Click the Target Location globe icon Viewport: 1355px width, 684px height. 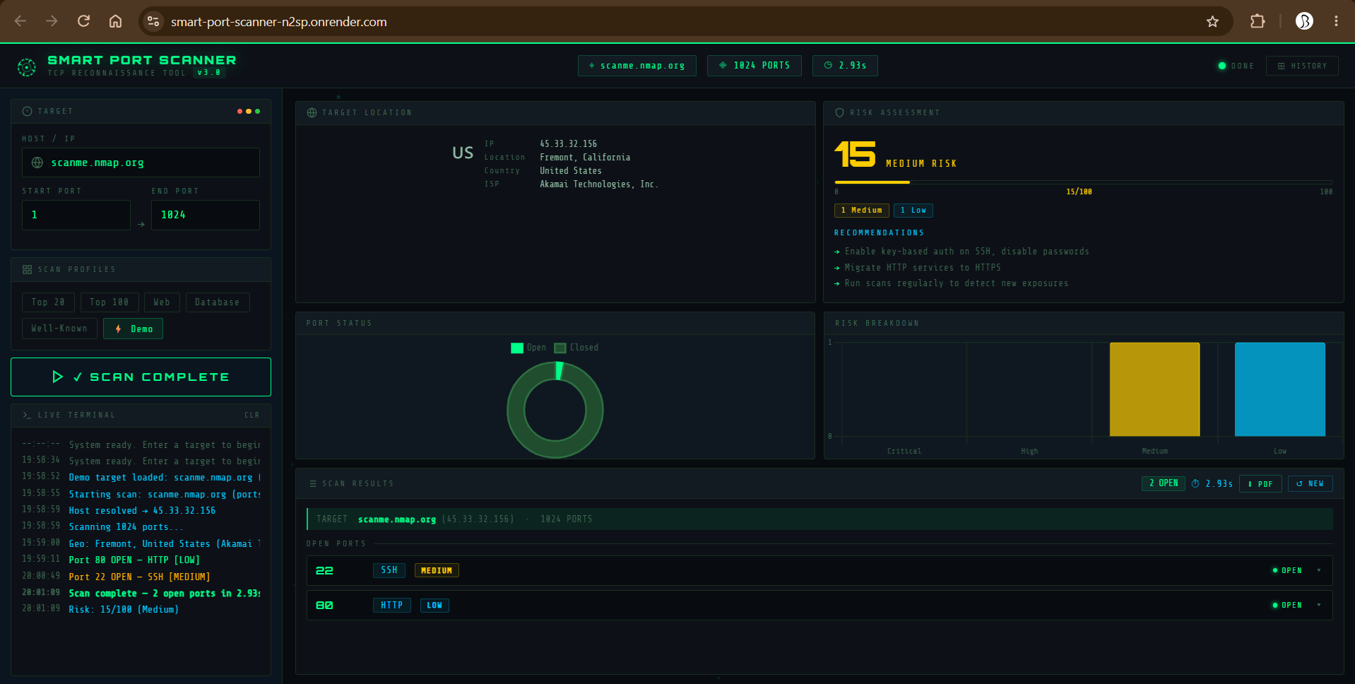312,112
